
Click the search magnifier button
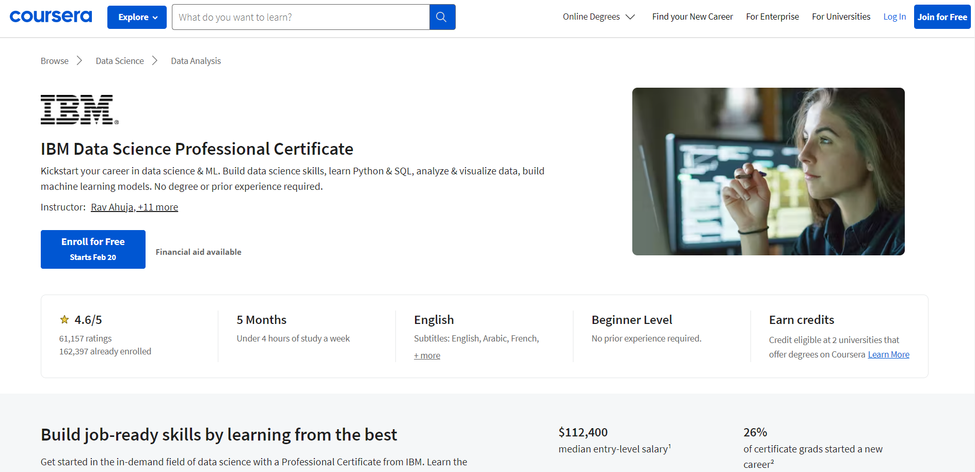442,17
